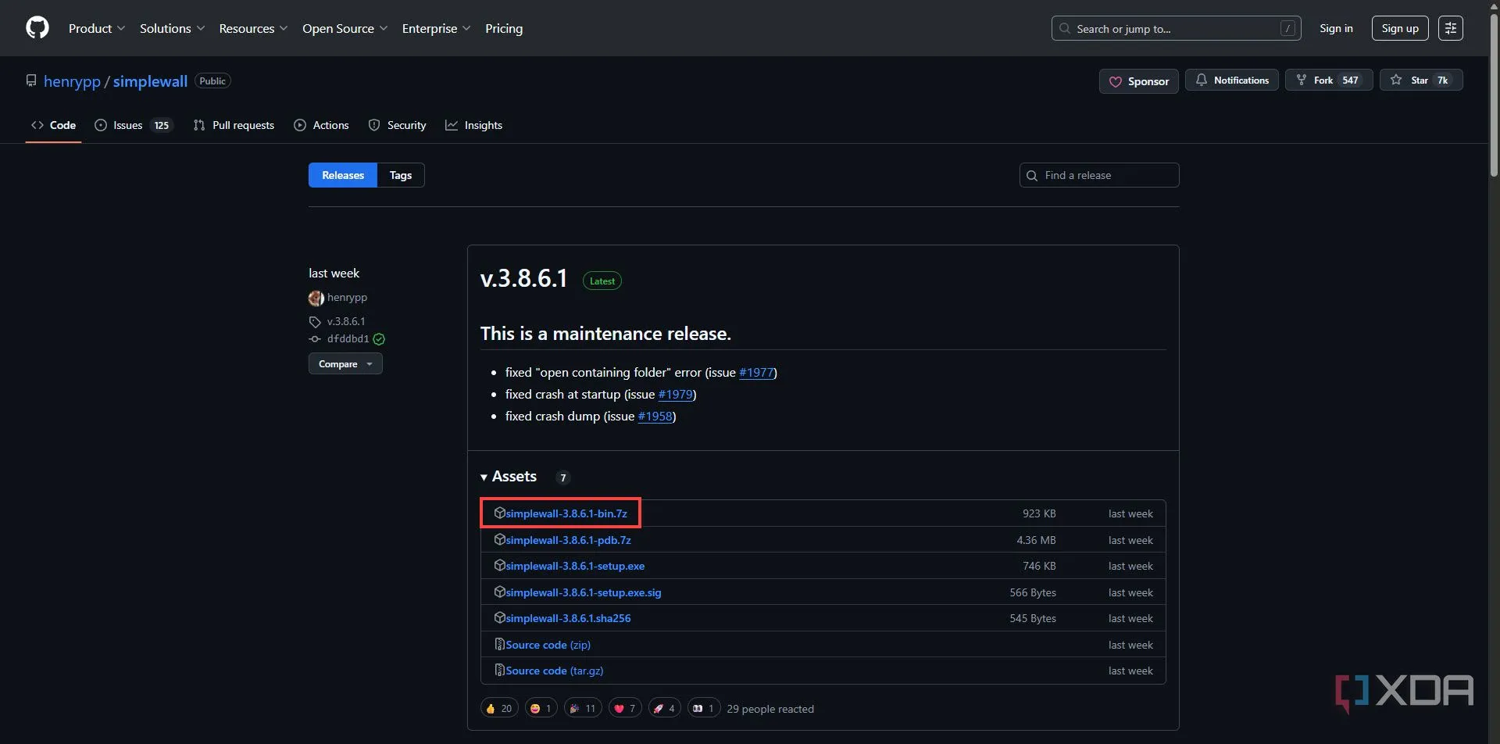Select the Releases view button
This screenshot has width=1500, height=744.
(343, 175)
